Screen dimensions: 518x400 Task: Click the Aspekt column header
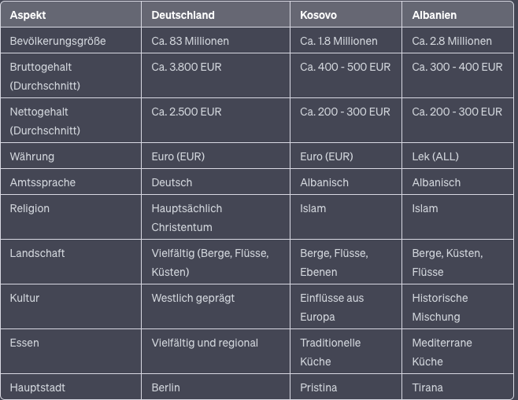pos(28,15)
